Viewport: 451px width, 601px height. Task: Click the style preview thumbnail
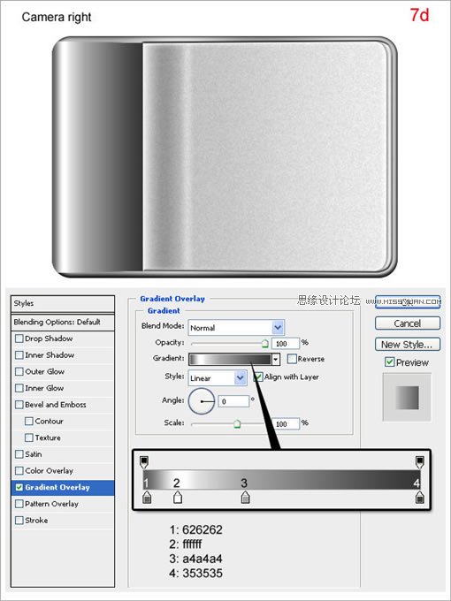(407, 397)
